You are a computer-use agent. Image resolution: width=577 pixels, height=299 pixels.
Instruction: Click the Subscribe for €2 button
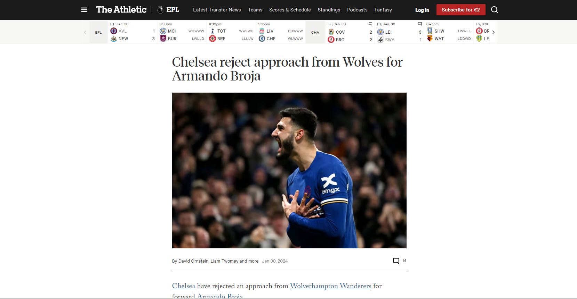[460, 10]
